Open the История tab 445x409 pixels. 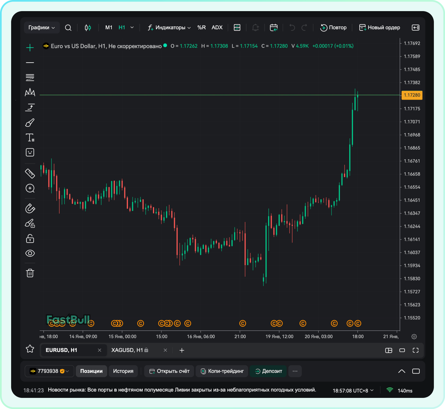pyautogui.click(x=123, y=371)
